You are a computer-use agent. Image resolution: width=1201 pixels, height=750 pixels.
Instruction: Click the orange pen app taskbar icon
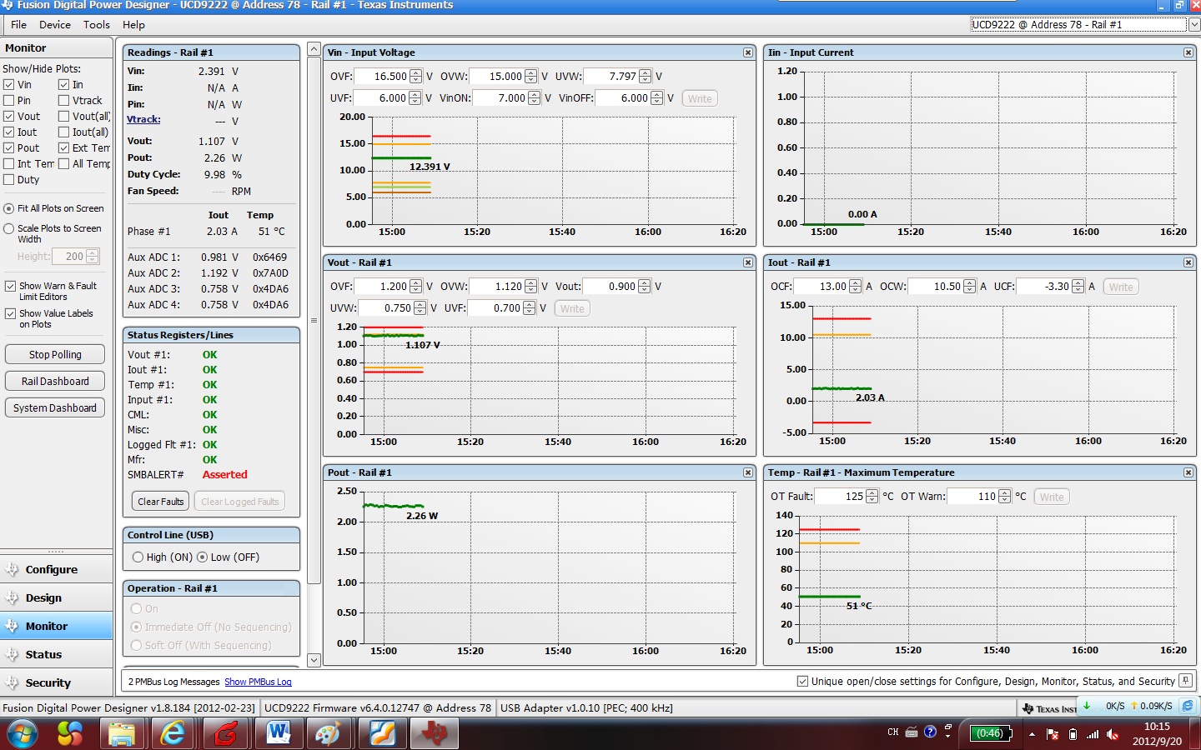point(381,733)
